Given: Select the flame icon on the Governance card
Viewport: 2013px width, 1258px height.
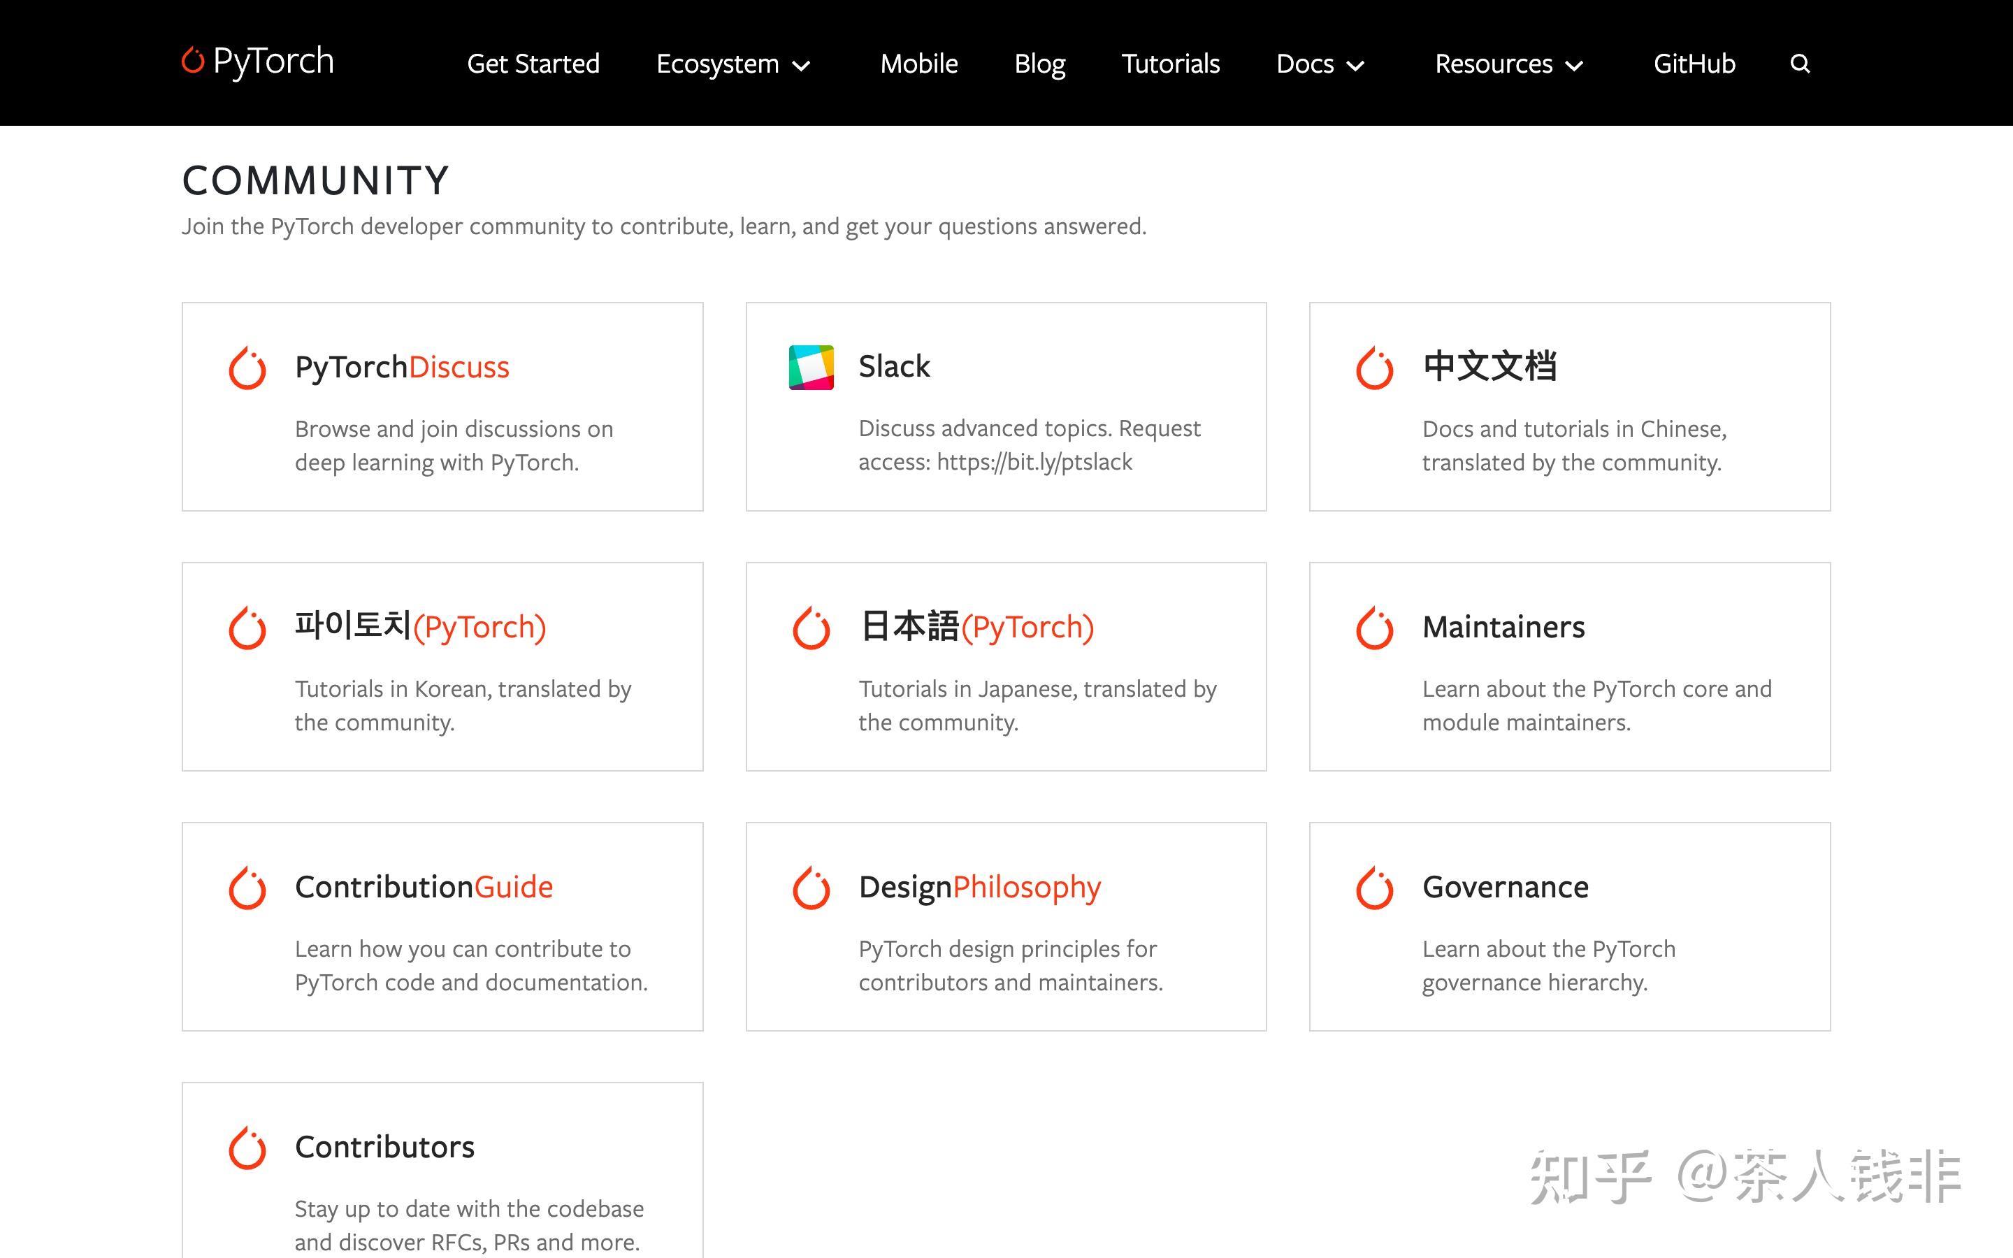Looking at the screenshot, I should click(x=1374, y=887).
